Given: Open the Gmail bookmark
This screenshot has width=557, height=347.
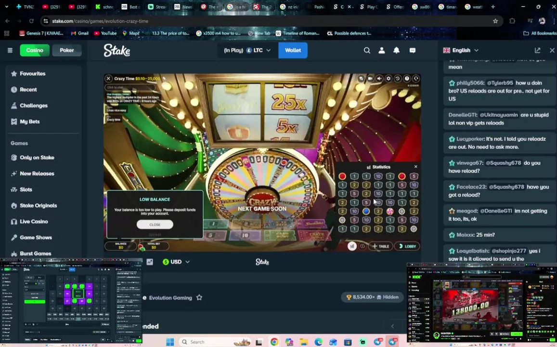Looking at the screenshot, I should [79, 33].
